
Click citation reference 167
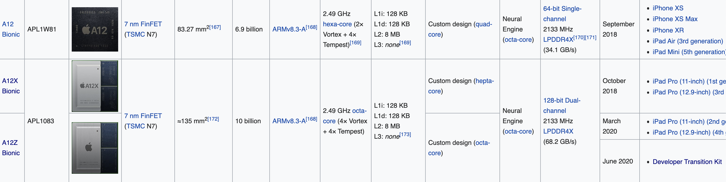pos(215,27)
